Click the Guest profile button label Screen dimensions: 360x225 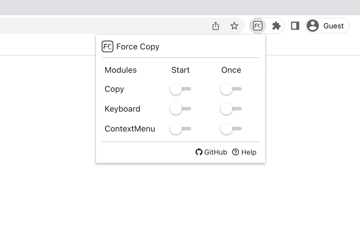tap(334, 26)
